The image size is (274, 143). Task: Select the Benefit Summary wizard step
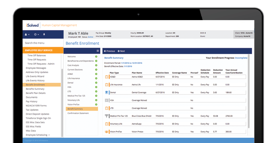82,109
